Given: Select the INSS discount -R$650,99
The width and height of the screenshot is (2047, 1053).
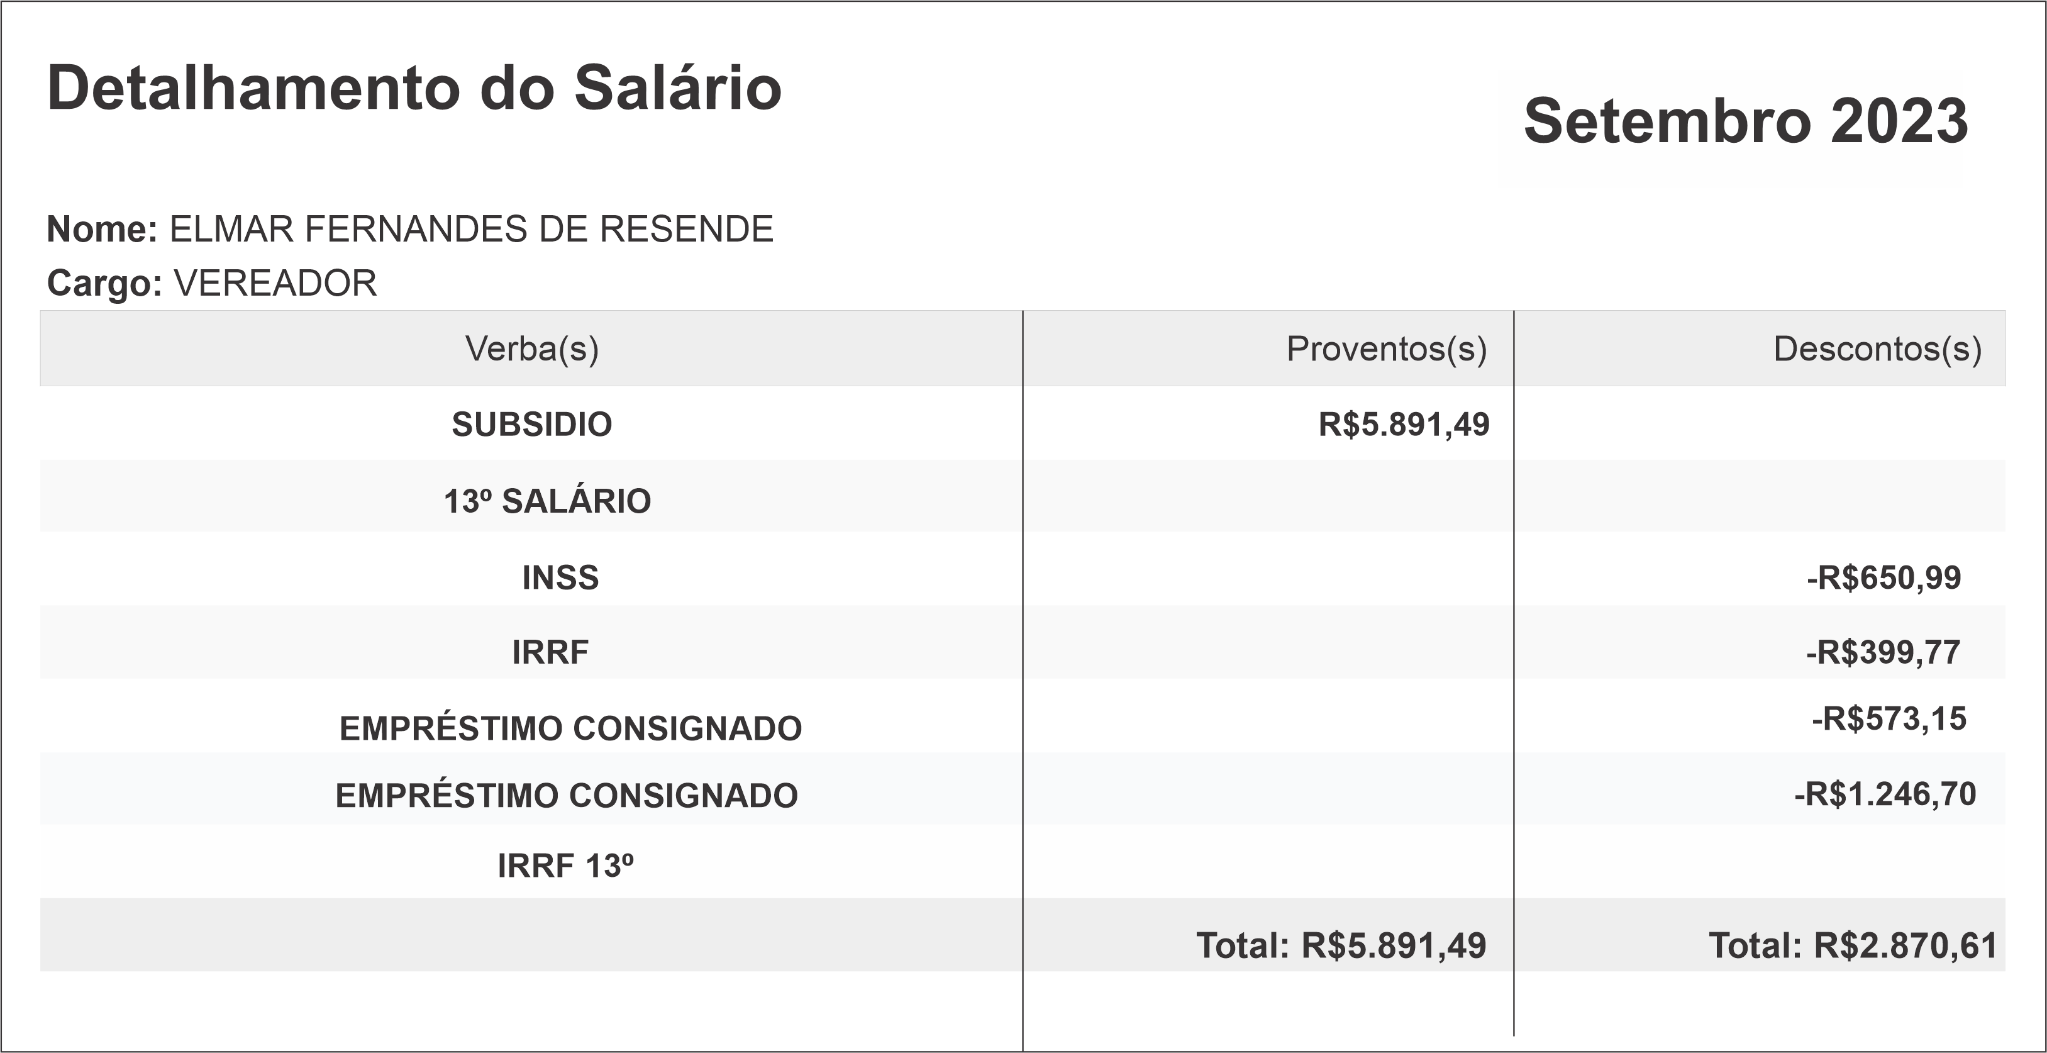Looking at the screenshot, I should click(x=1883, y=577).
